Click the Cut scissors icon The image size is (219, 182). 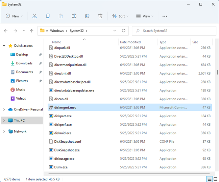[34, 16]
